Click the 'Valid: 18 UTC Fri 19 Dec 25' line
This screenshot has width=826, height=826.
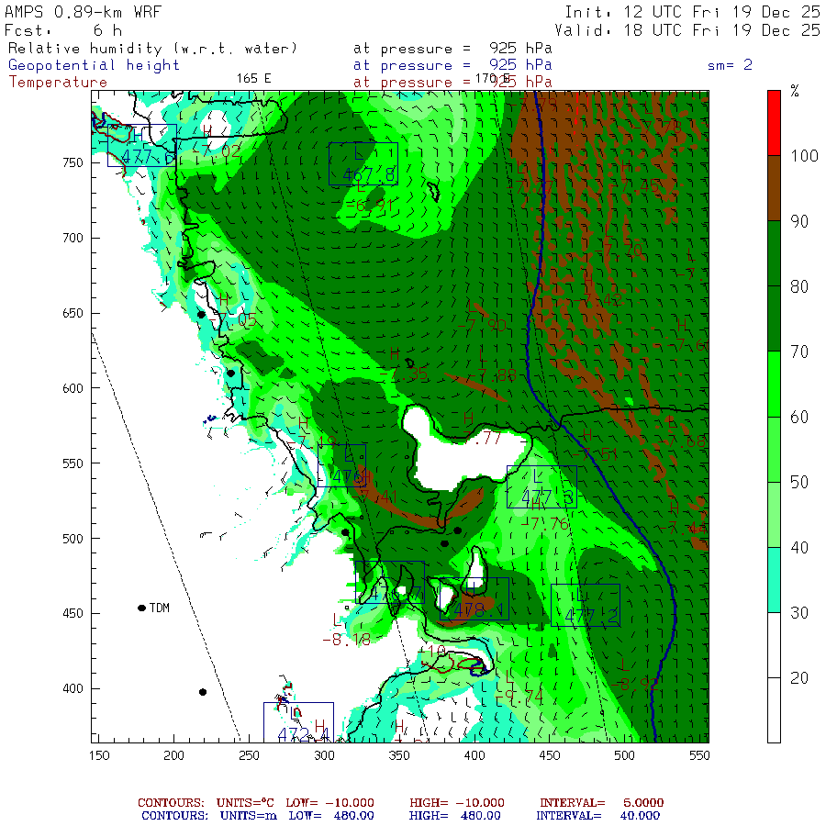click(x=687, y=30)
